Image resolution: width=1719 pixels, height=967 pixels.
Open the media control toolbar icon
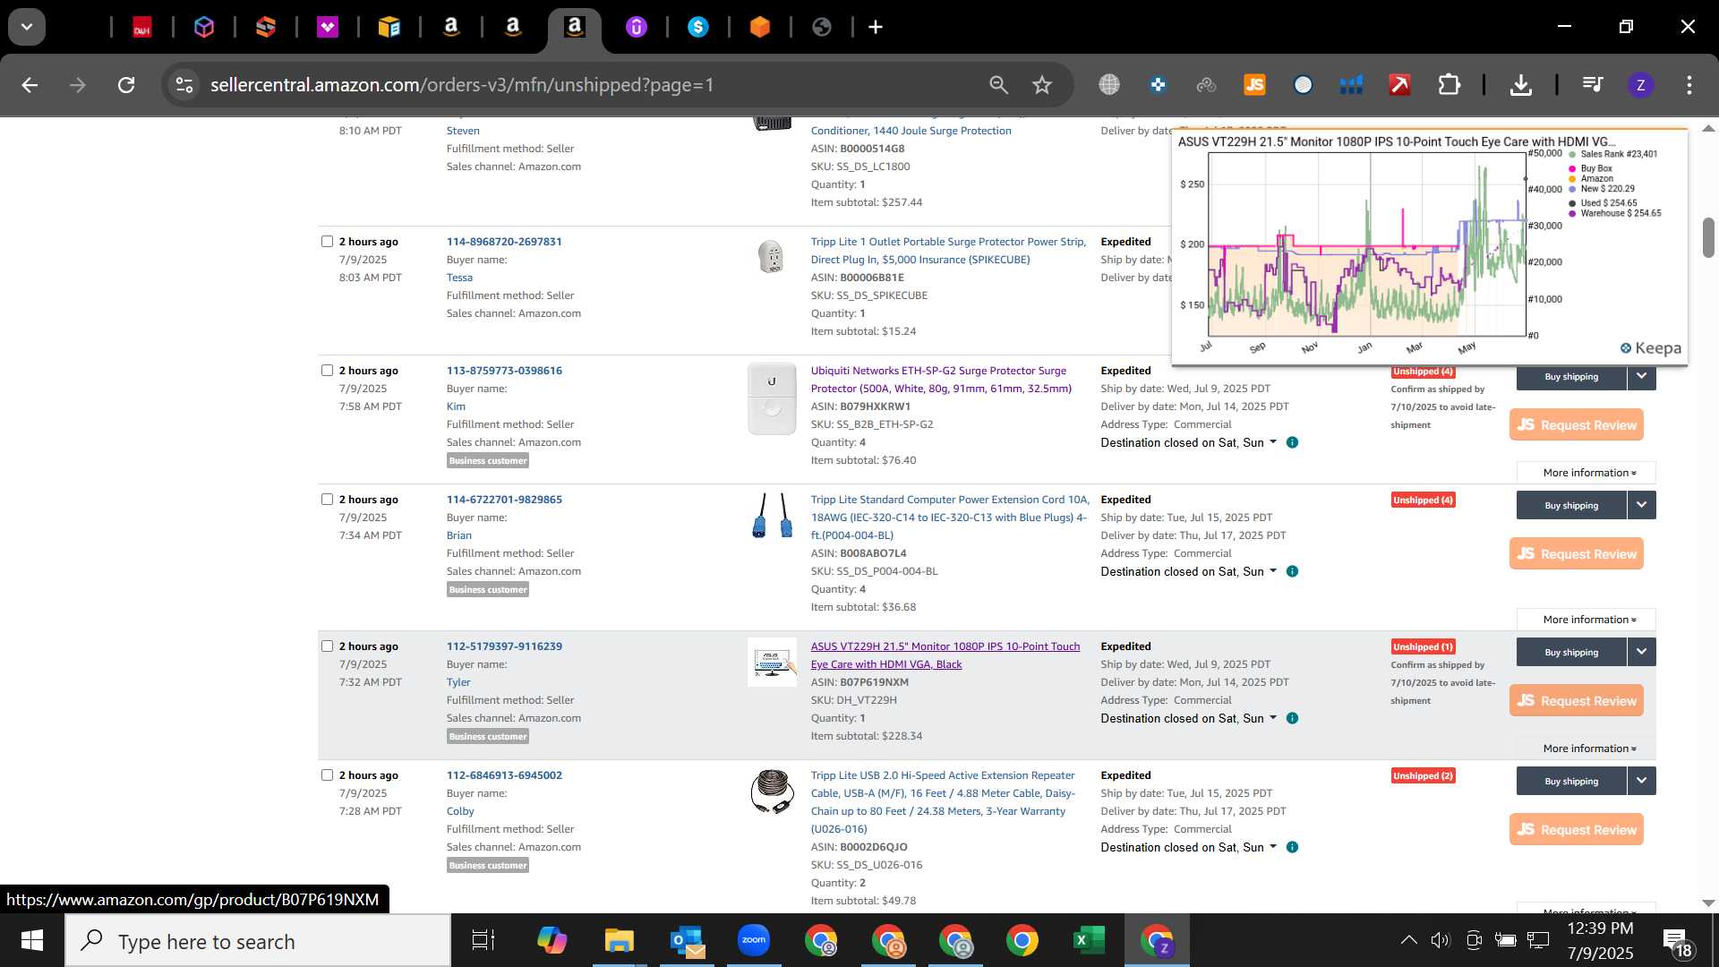click(1592, 85)
